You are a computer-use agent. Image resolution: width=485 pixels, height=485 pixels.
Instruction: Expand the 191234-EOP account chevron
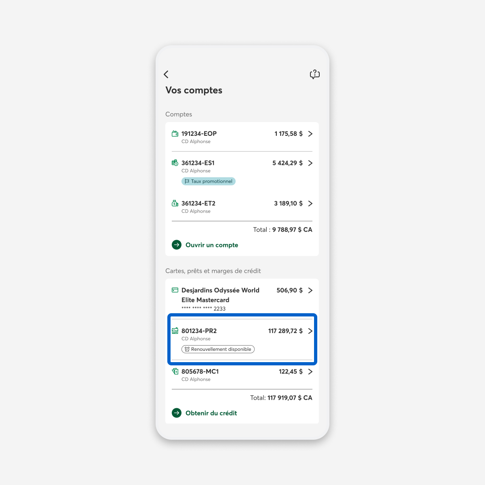click(310, 134)
